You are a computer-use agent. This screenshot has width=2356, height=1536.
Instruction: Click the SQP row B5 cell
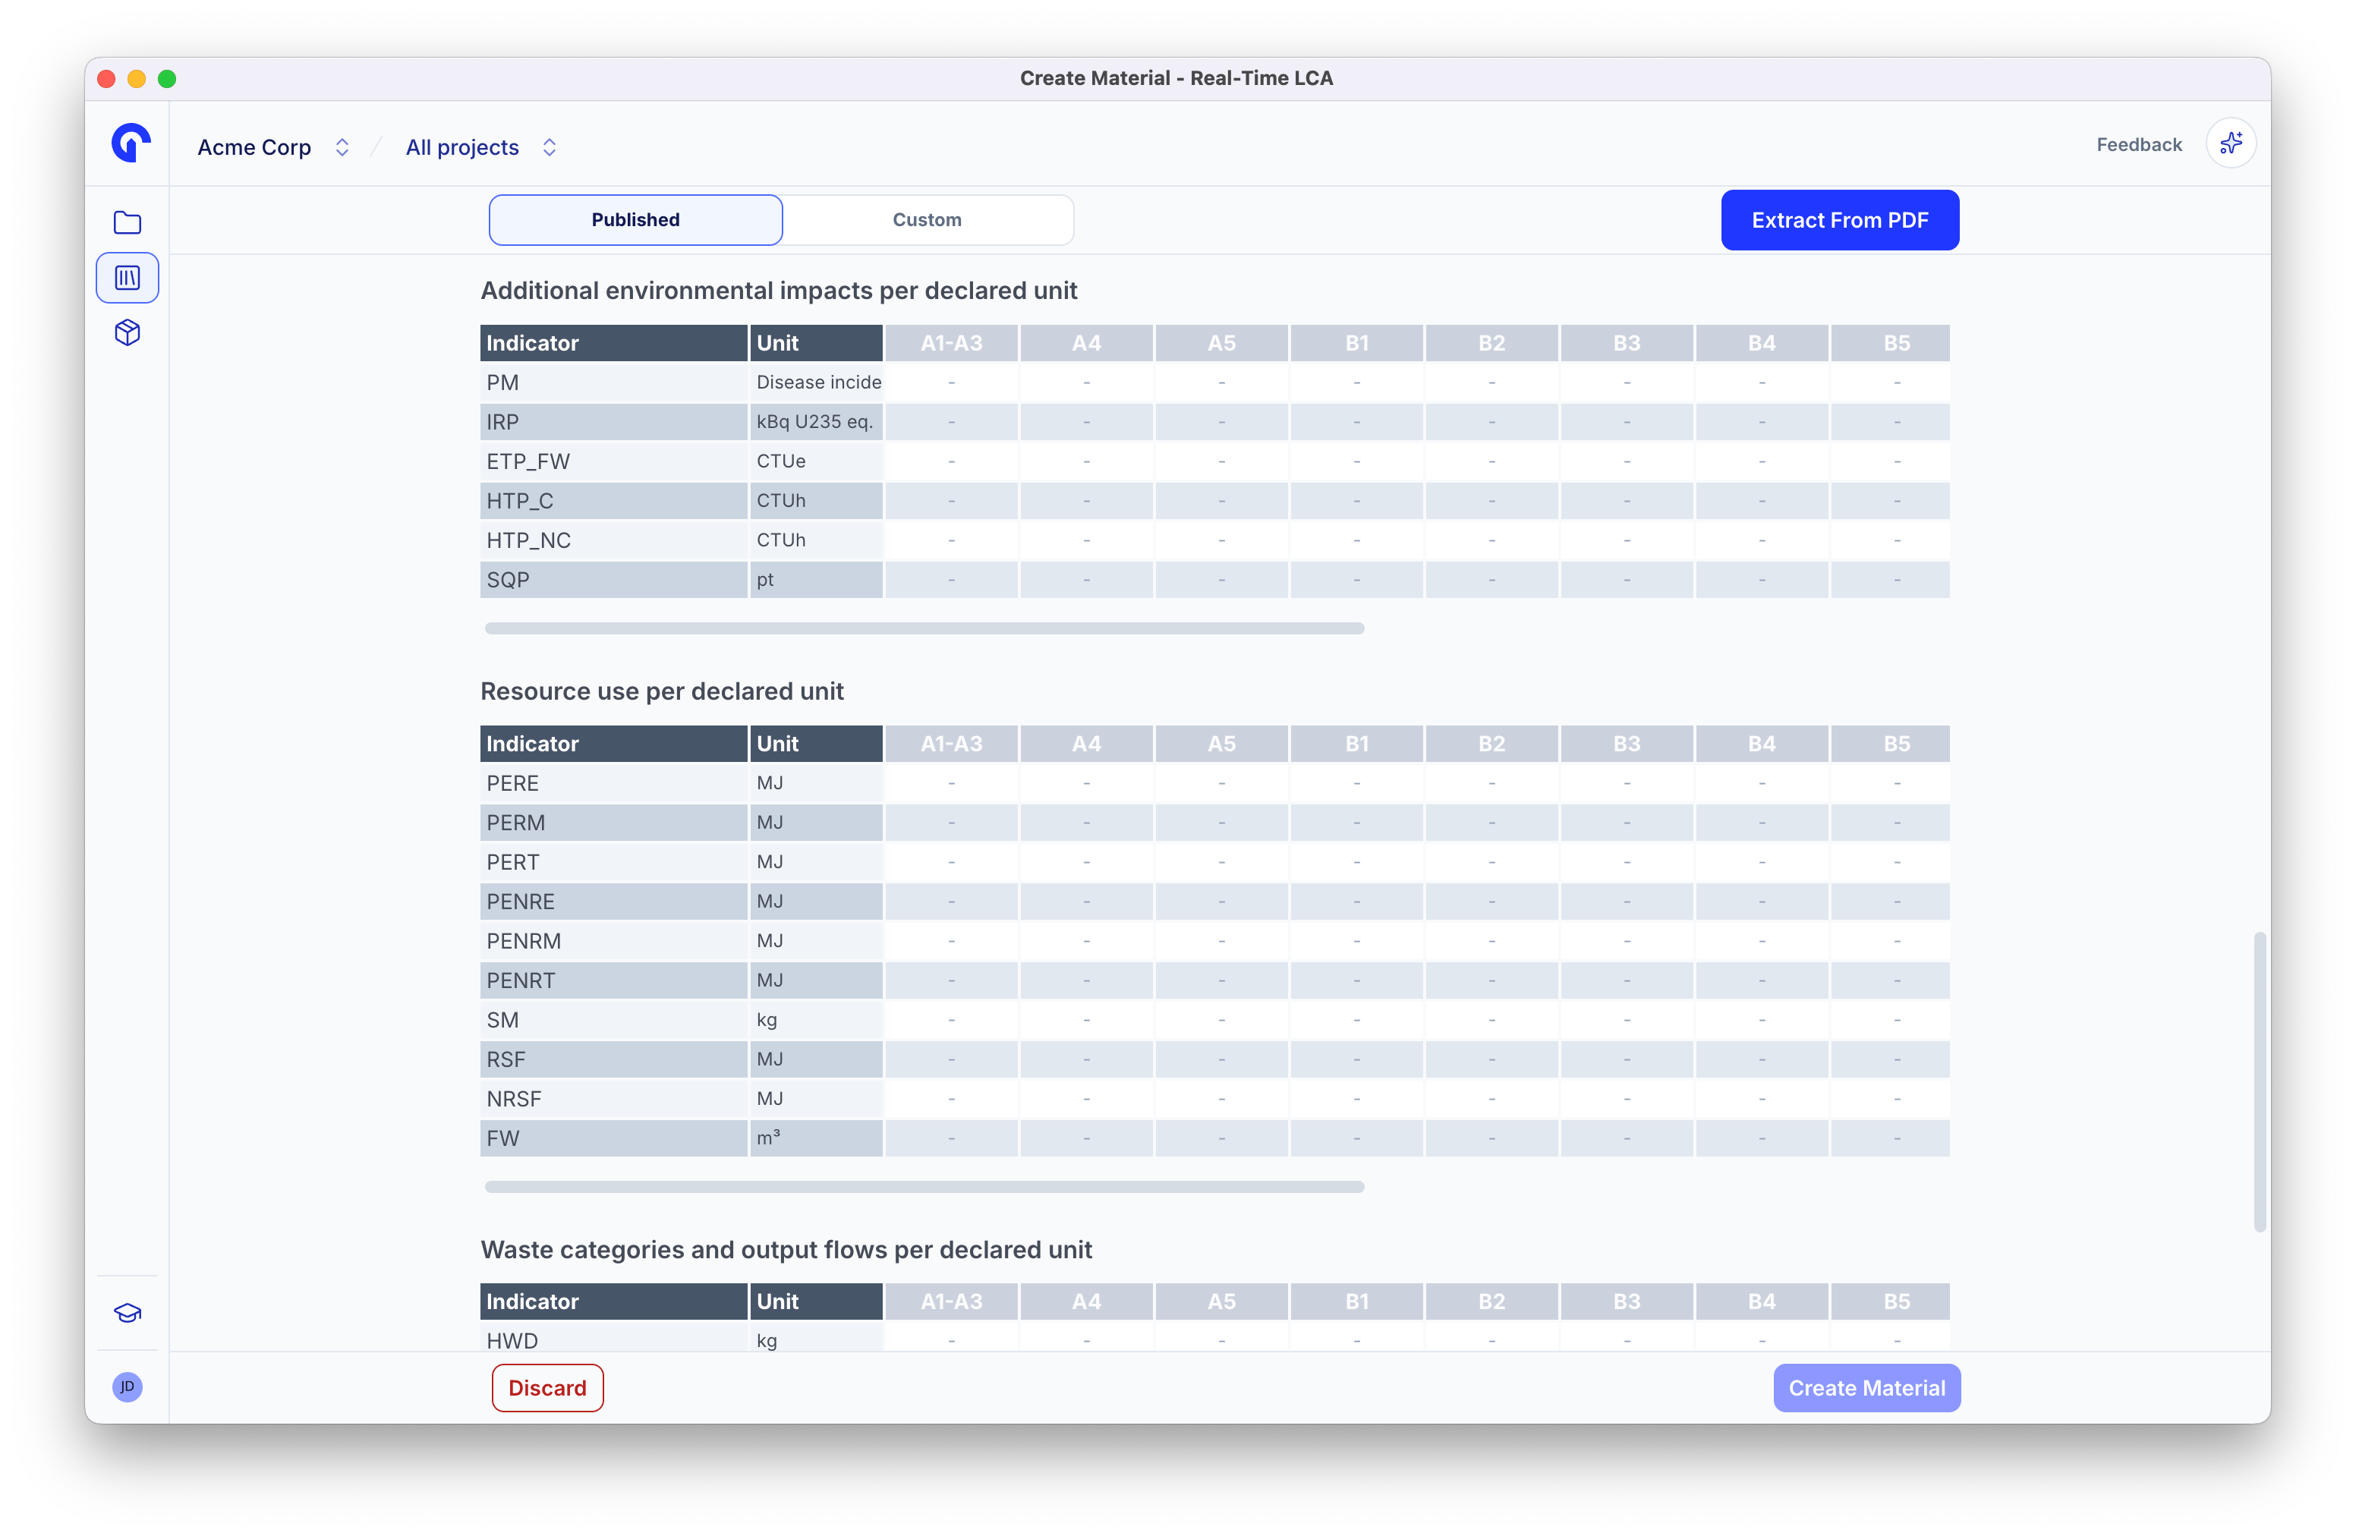pyautogui.click(x=1891, y=580)
